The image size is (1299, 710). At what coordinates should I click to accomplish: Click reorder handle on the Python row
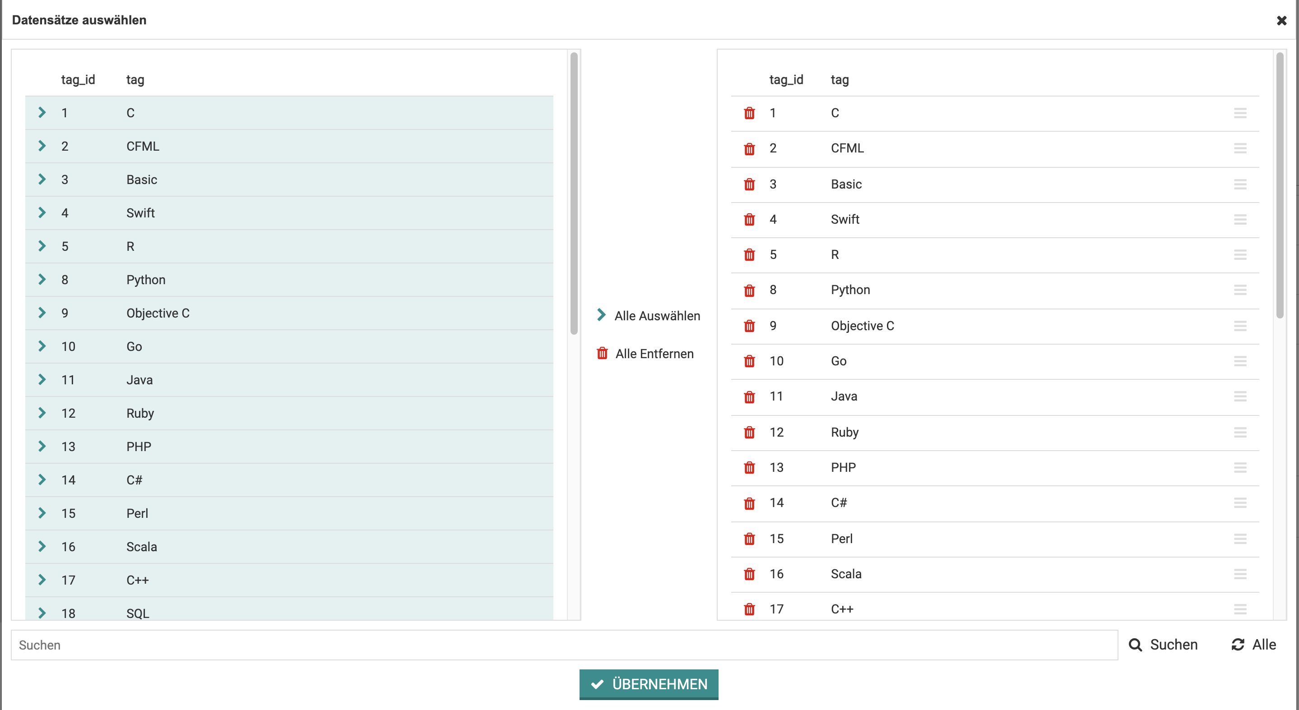[x=1240, y=290]
